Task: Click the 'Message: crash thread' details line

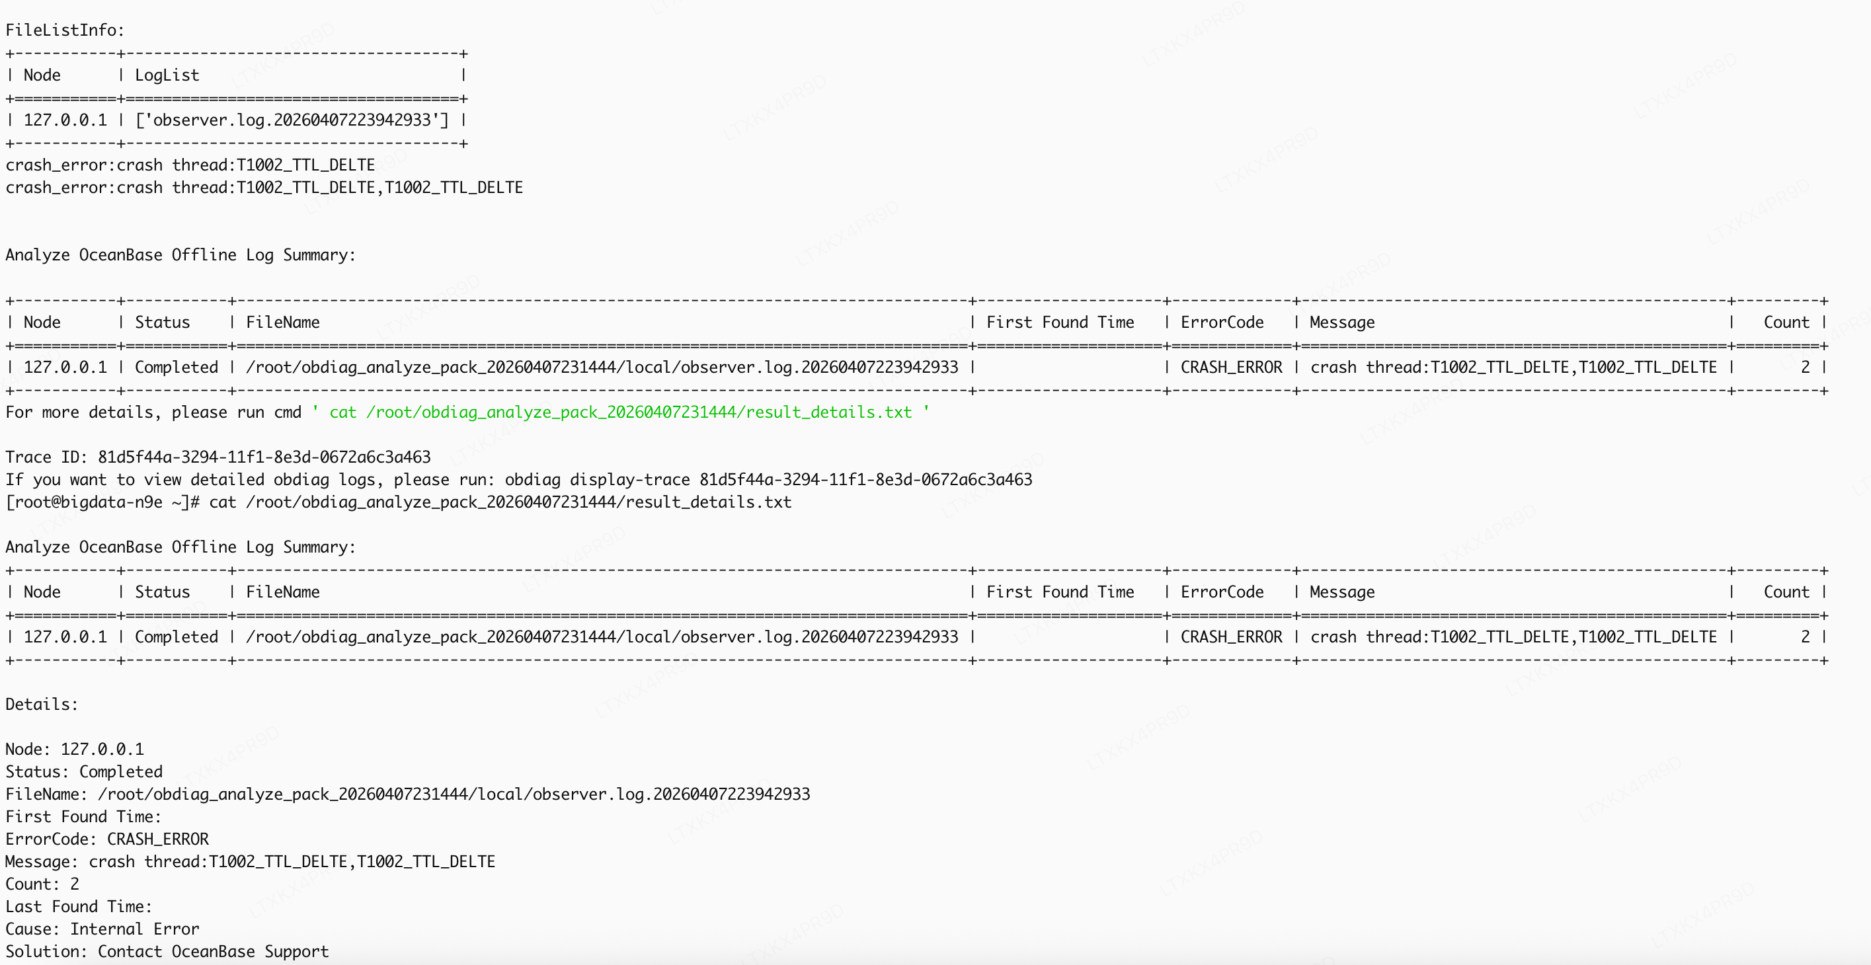Action: pos(250,862)
